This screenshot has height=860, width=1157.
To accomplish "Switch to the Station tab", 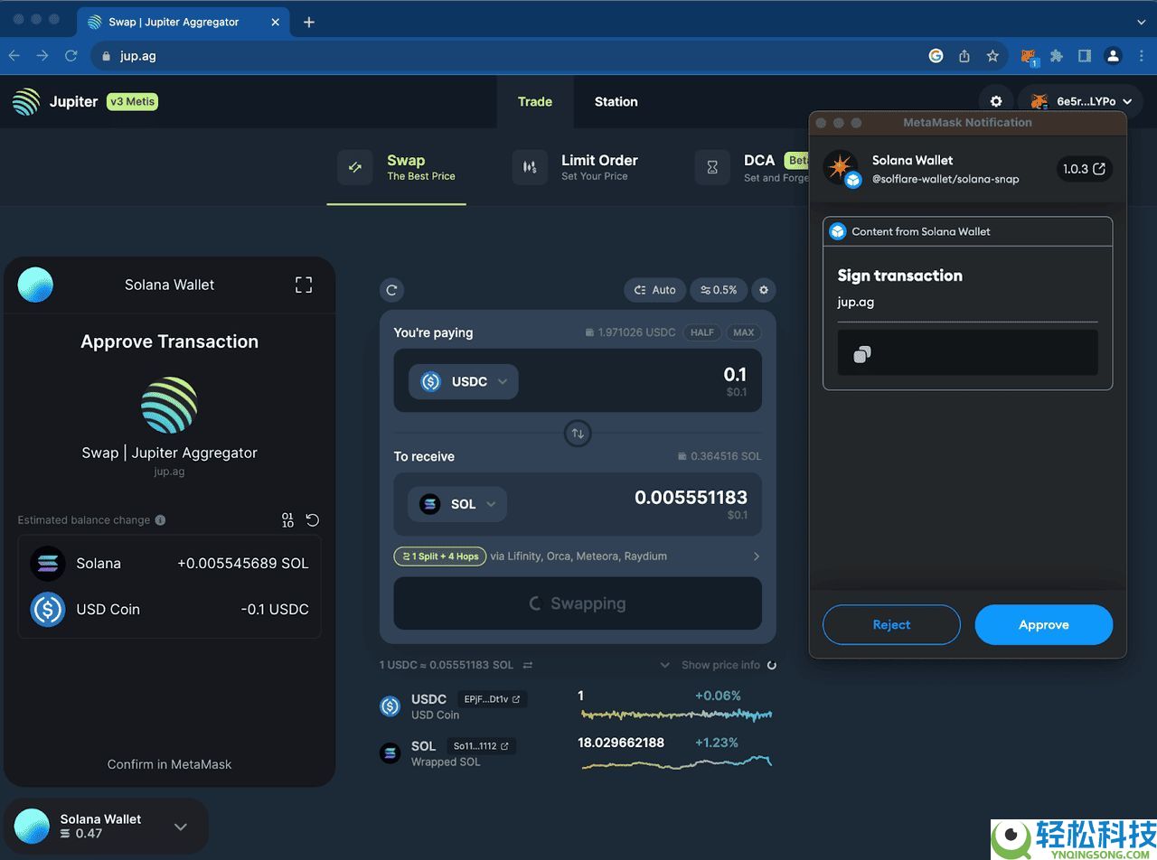I will [616, 102].
